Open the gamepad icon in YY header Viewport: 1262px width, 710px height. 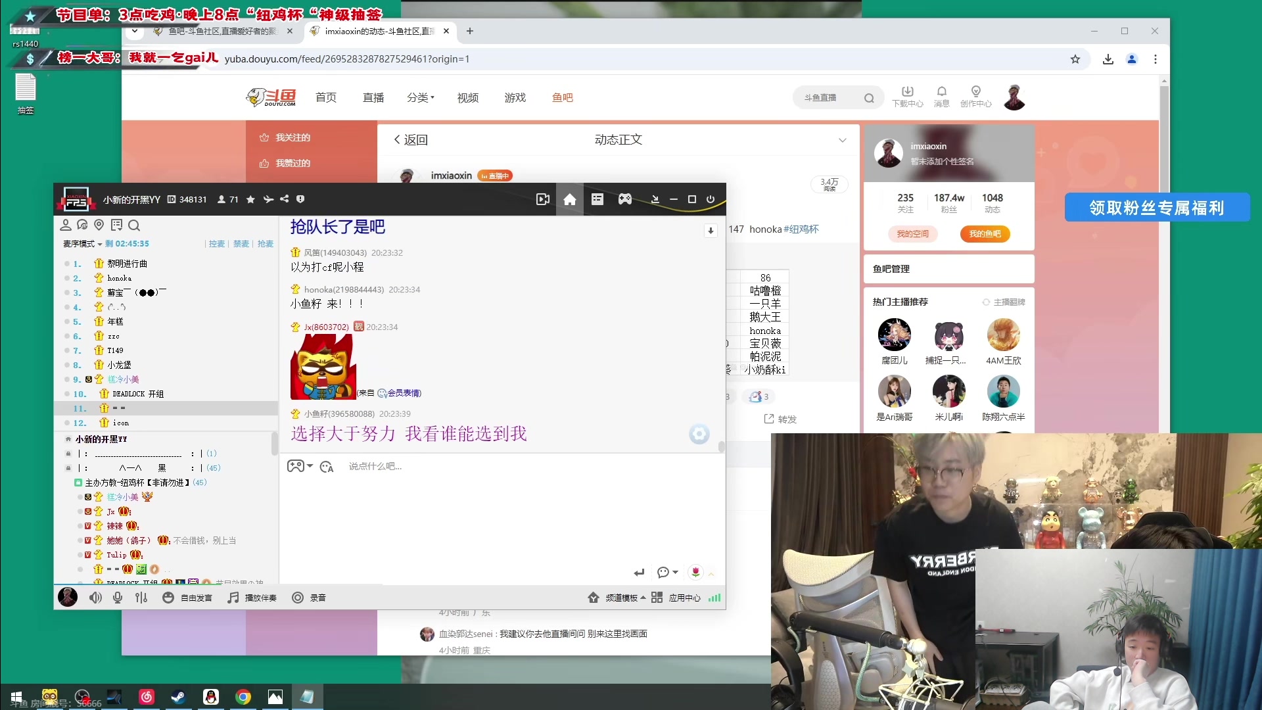tap(625, 199)
